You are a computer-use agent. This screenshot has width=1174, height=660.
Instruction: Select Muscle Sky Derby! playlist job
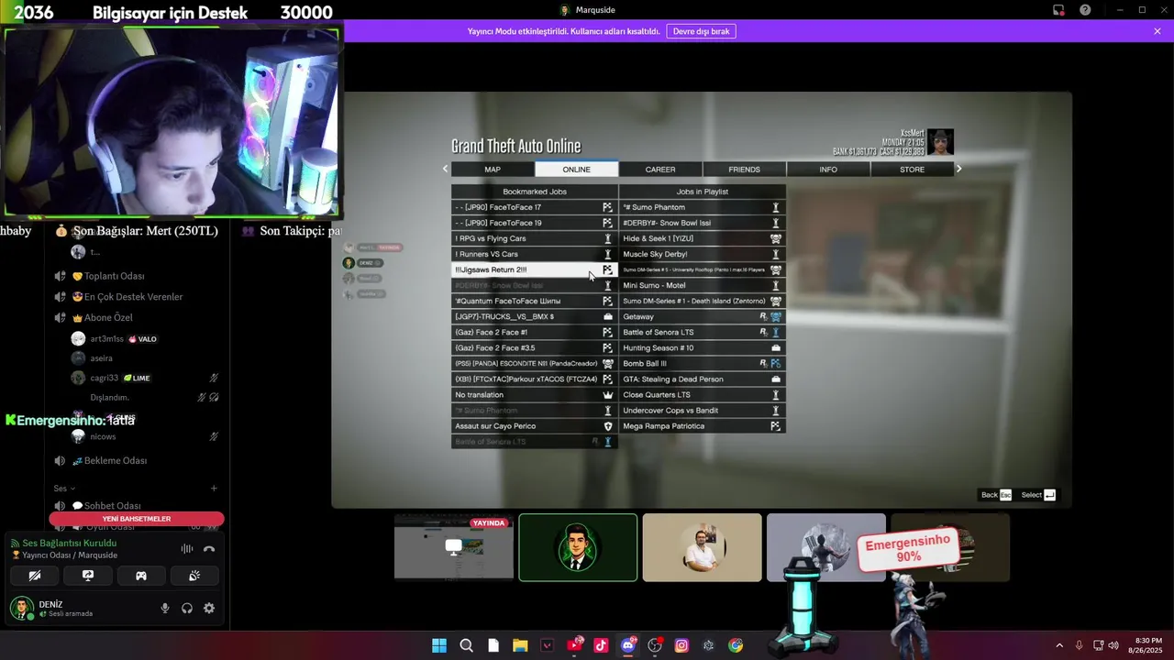point(703,254)
